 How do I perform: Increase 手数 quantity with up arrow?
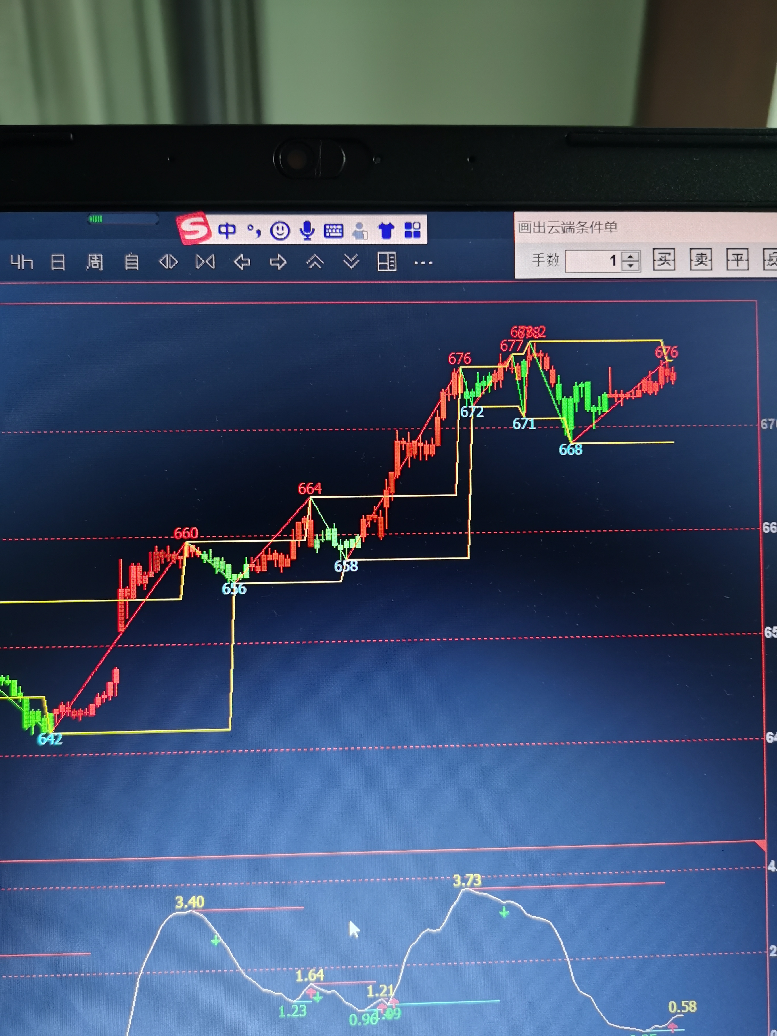tap(631, 256)
